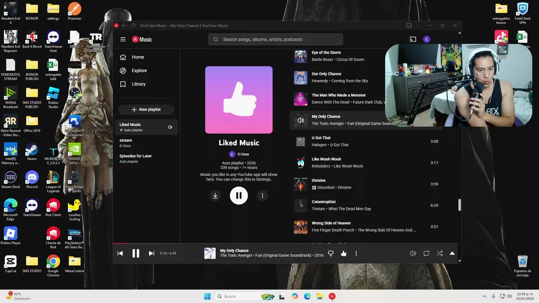Toggle repeat mode in player bar
Image resolution: width=539 pixels, height=303 pixels.
coord(426,253)
